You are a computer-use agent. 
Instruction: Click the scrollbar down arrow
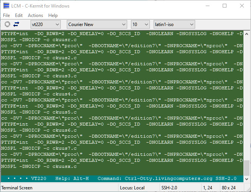click(247, 179)
